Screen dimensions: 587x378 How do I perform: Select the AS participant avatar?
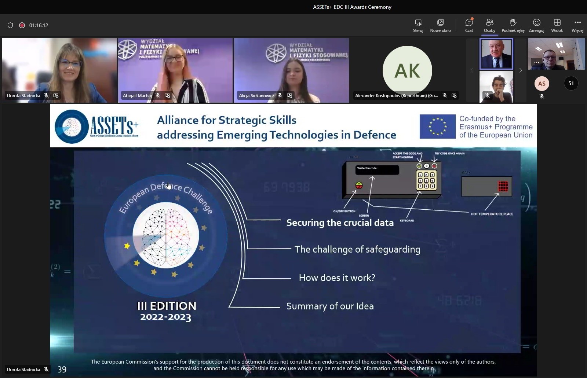(542, 84)
